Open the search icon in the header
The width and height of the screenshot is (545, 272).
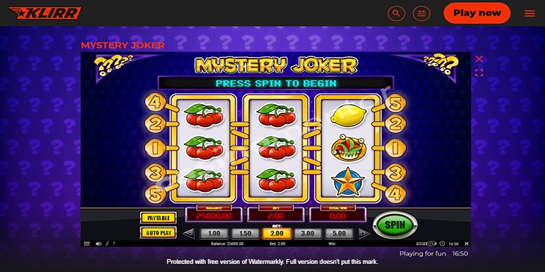pyautogui.click(x=396, y=14)
